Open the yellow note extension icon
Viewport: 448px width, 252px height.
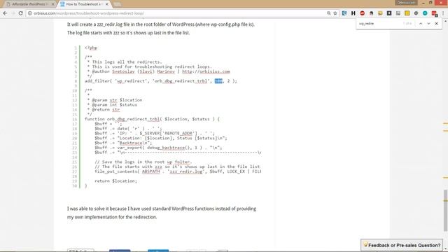tap(407, 13)
